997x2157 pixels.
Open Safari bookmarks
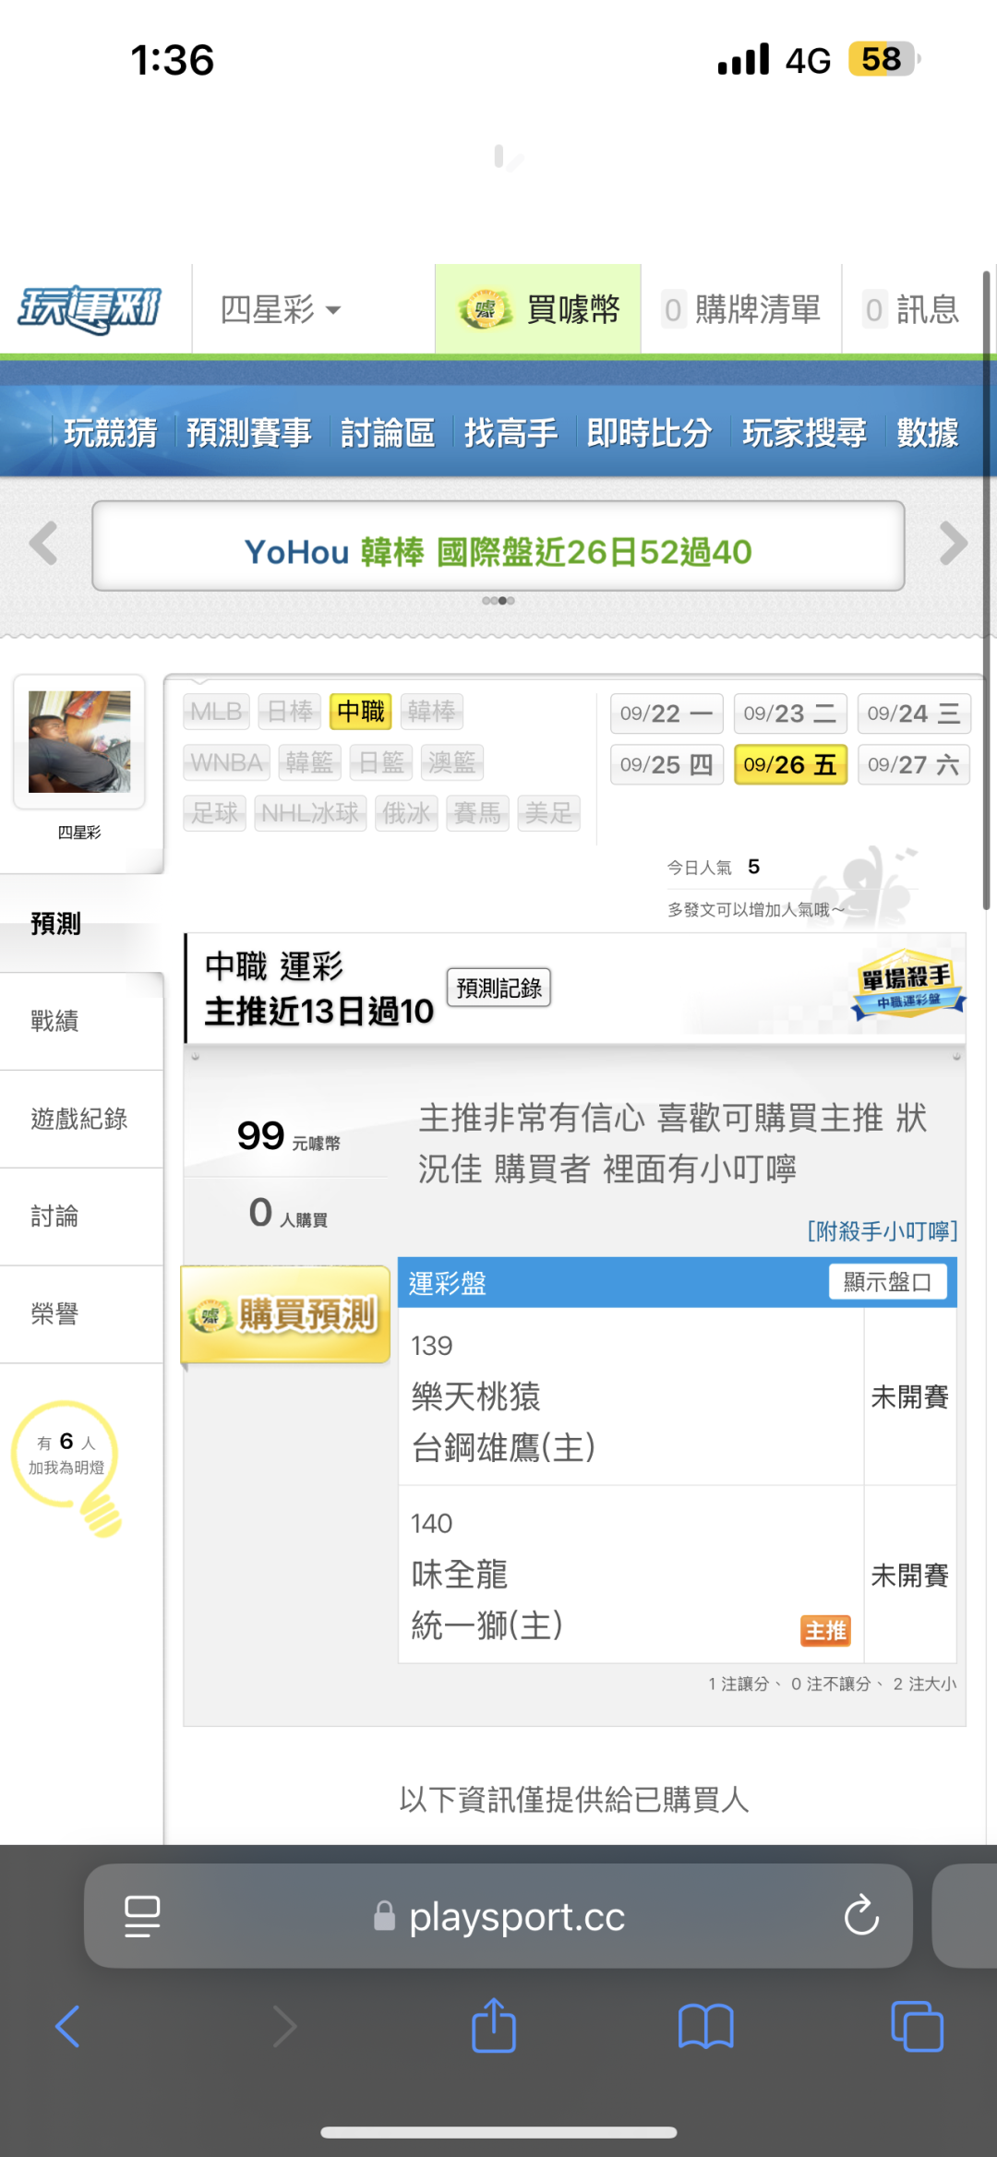(705, 2026)
